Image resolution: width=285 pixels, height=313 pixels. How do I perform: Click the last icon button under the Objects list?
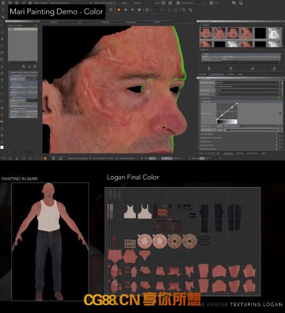35,66
